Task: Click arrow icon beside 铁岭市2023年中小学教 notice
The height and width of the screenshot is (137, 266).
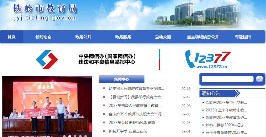Action: coord(203,103)
